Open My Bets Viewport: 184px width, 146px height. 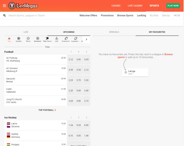154,16
